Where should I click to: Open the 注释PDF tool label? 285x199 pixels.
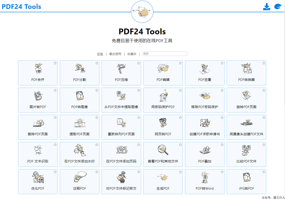click(x=80, y=188)
